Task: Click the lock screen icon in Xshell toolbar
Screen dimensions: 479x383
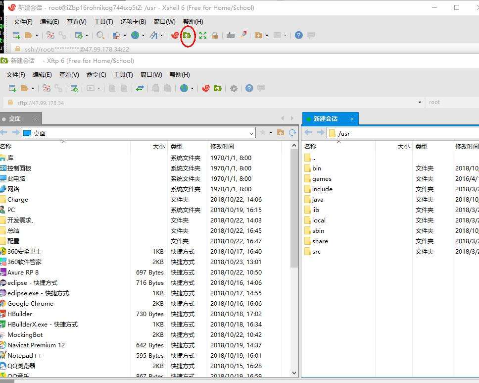Action: [x=215, y=35]
